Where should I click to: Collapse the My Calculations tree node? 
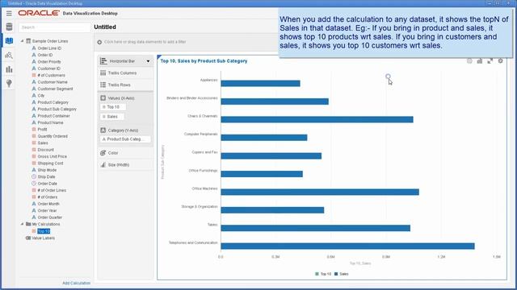pyautogui.click(x=23, y=224)
